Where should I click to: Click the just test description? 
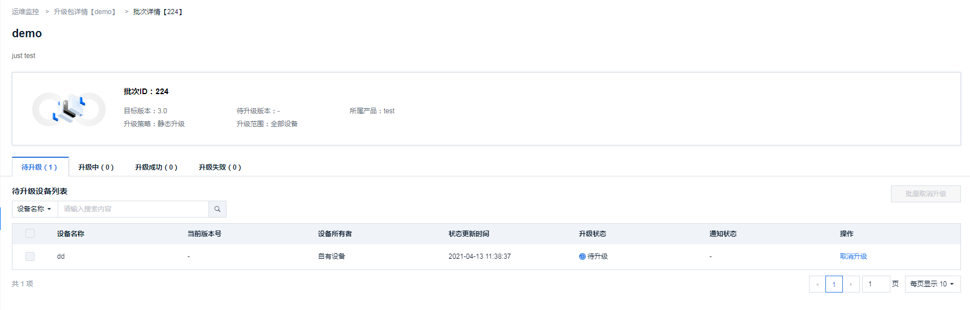coord(24,56)
